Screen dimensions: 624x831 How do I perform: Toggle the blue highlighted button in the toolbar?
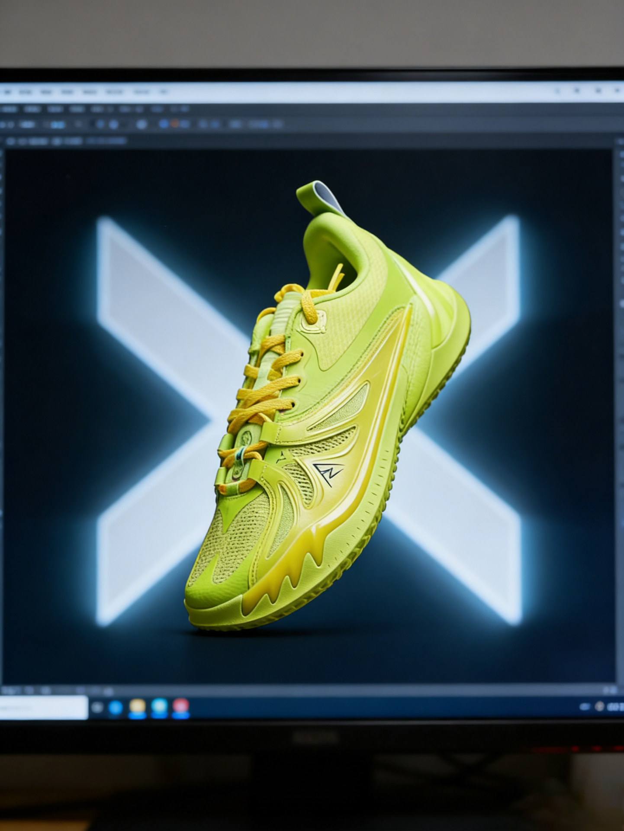pyautogui.click(x=57, y=125)
